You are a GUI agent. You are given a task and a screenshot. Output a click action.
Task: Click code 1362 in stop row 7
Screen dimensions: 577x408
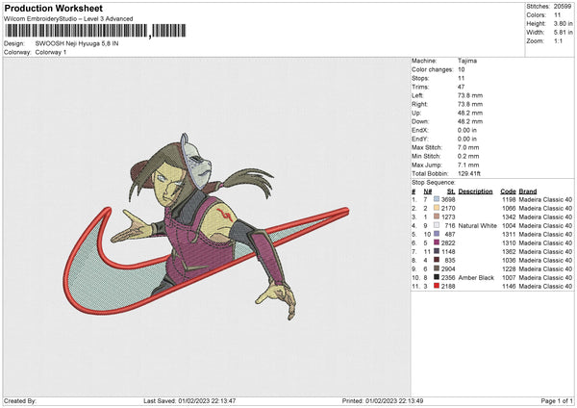pyautogui.click(x=510, y=251)
